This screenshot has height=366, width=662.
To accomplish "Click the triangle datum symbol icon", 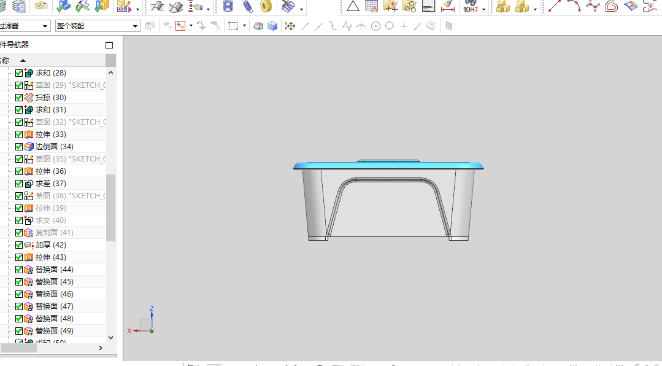I will click(353, 6).
